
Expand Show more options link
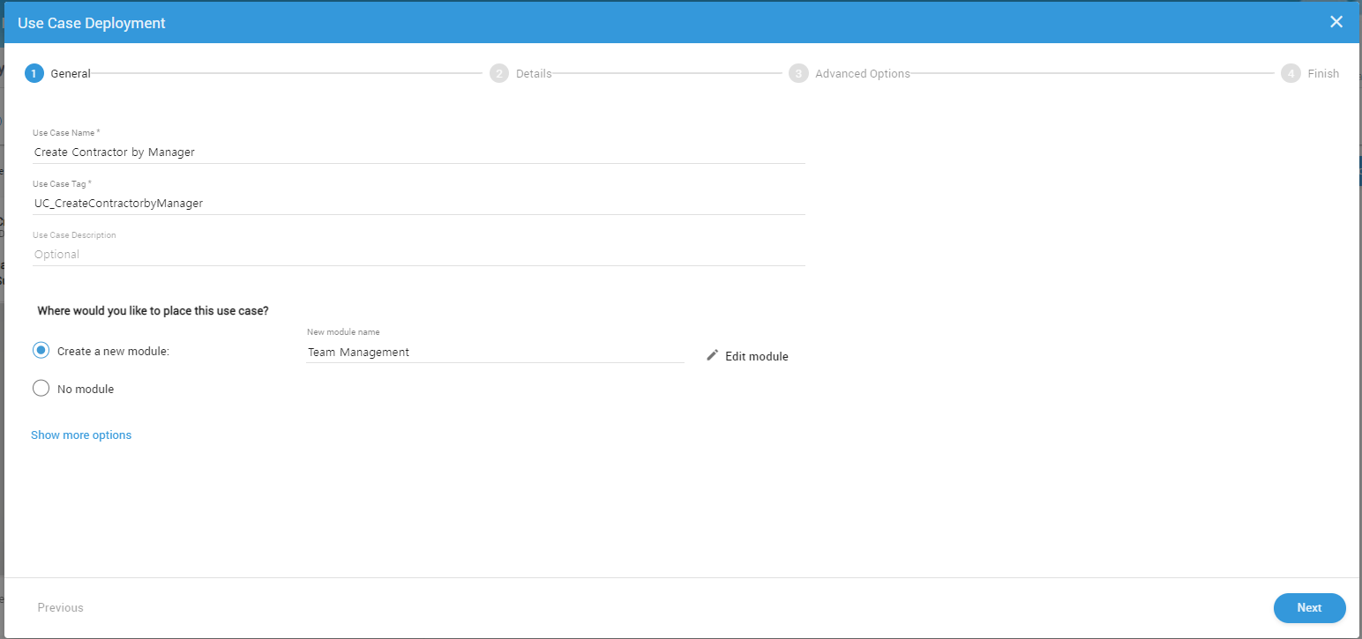[x=81, y=435]
